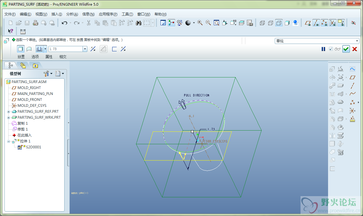Select Hidden Line display style

pos(270,23)
